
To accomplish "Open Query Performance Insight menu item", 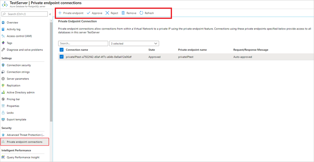I will (x=23, y=157).
